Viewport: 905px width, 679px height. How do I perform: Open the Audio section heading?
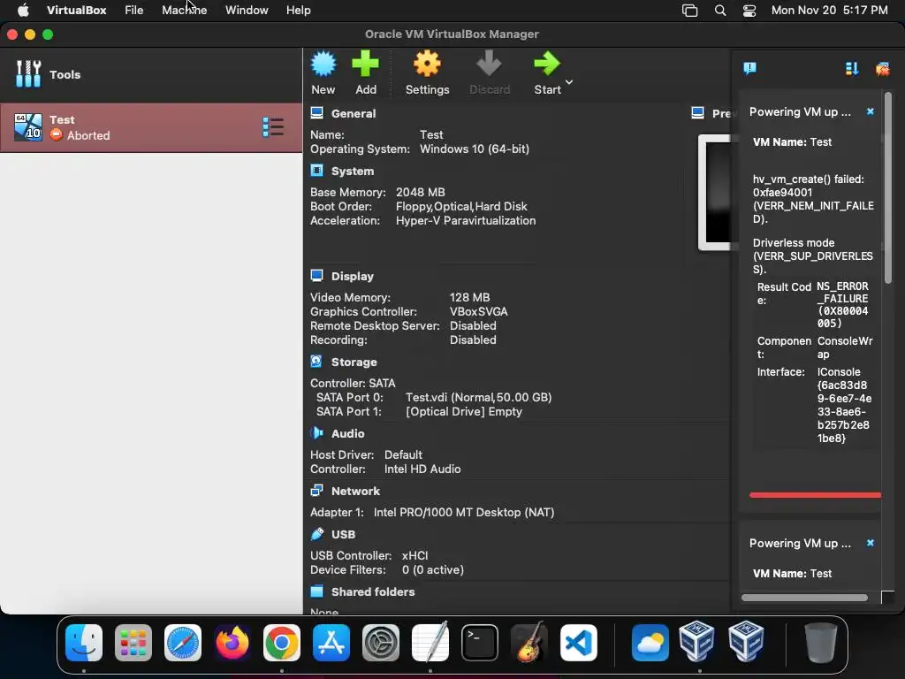click(x=347, y=433)
